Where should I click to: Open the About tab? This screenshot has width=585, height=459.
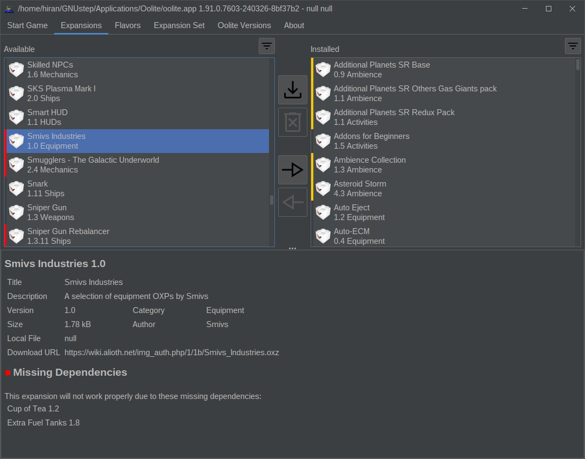point(294,25)
